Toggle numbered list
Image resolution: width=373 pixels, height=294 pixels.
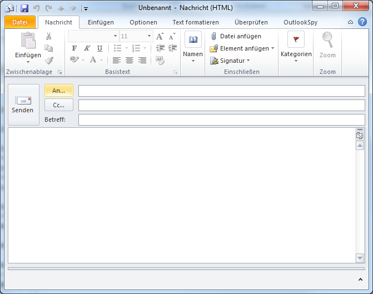(136, 48)
